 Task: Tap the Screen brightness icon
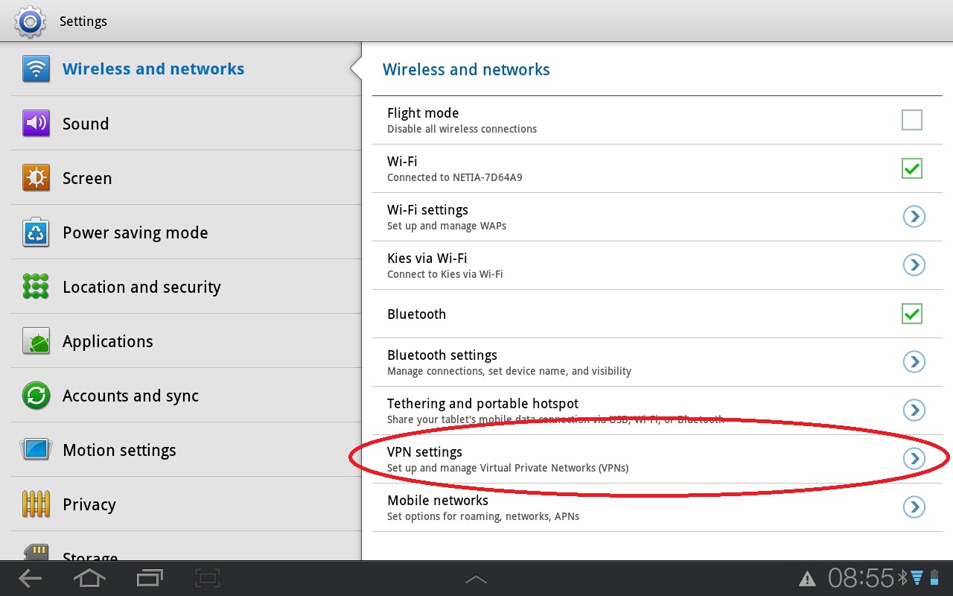coord(36,178)
